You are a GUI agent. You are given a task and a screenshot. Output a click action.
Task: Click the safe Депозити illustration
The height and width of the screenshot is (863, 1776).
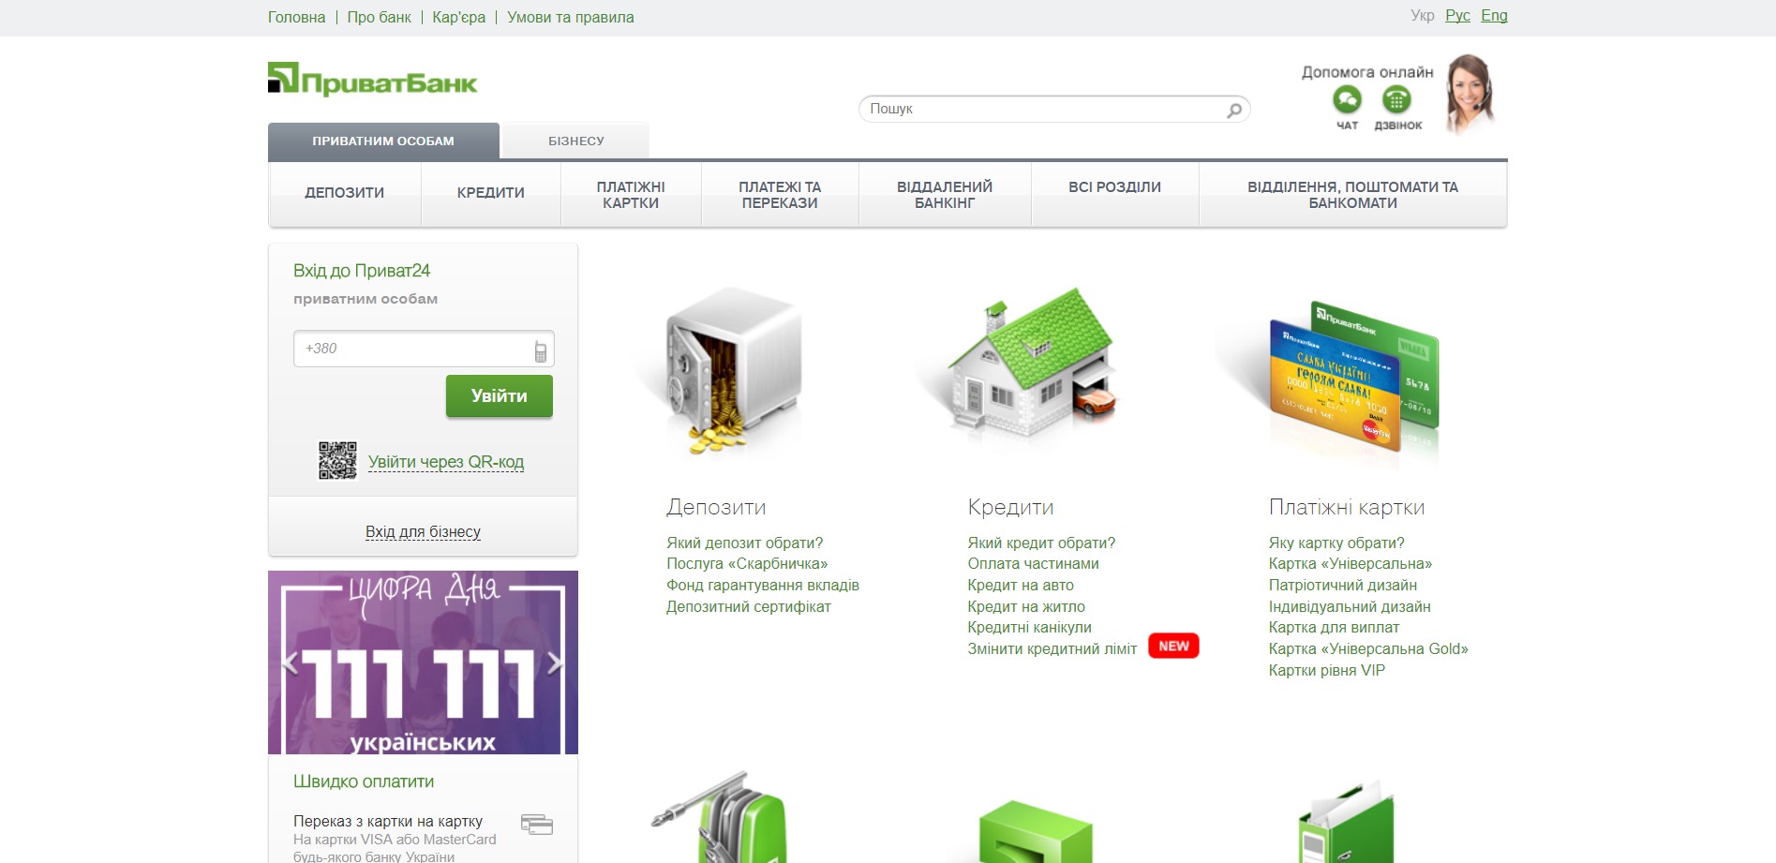[733, 370]
